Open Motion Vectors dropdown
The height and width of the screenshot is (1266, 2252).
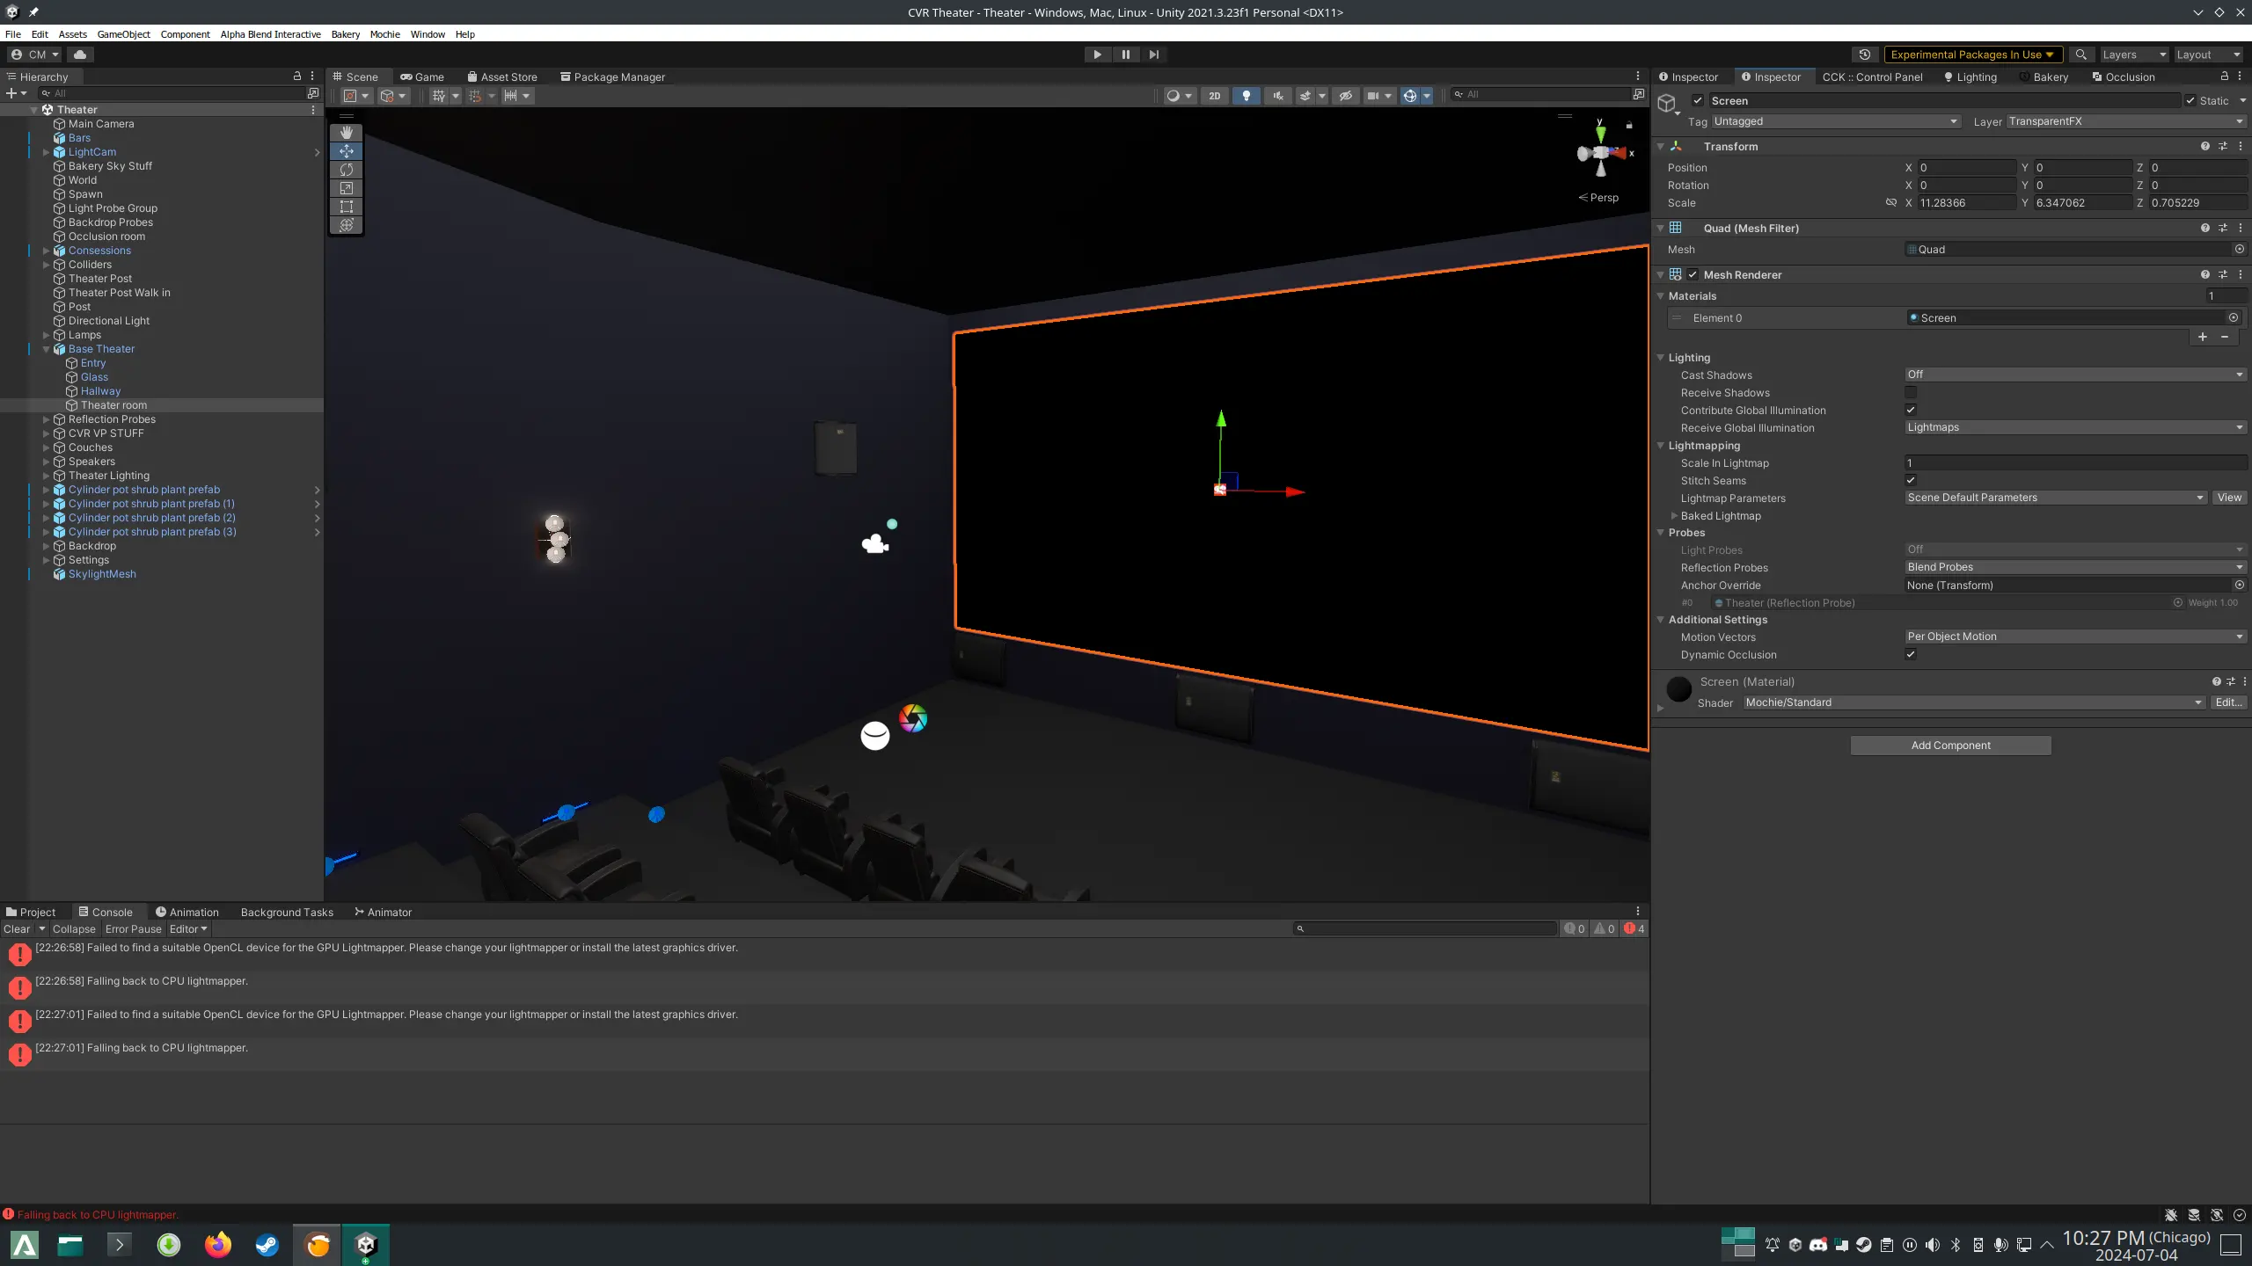pos(2075,637)
